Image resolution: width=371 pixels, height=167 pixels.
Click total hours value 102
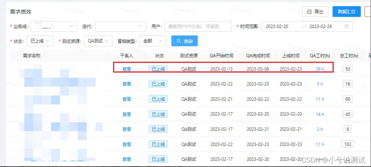pyautogui.click(x=348, y=144)
